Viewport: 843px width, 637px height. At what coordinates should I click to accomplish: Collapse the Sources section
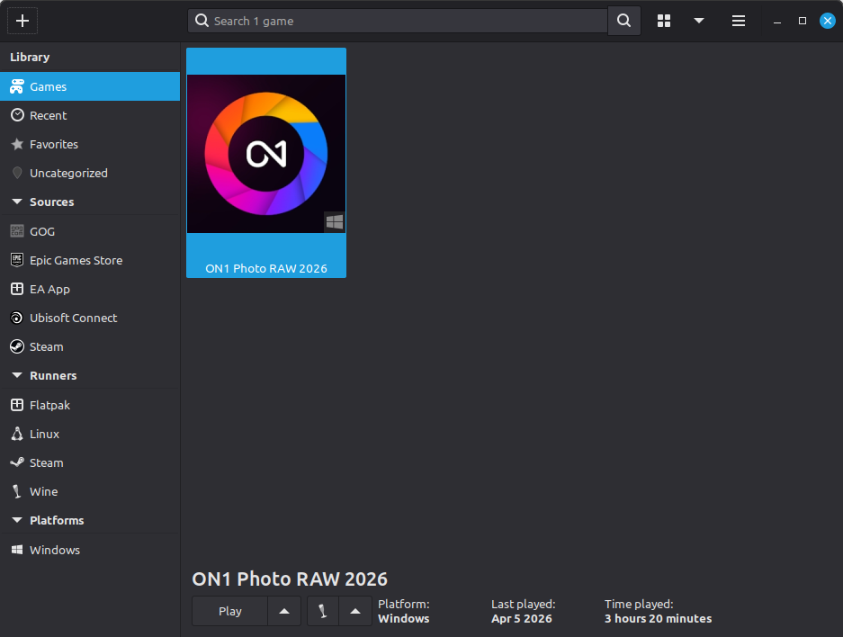coord(14,202)
